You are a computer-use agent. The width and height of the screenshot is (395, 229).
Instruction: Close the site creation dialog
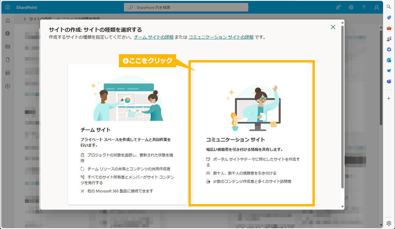[333, 27]
